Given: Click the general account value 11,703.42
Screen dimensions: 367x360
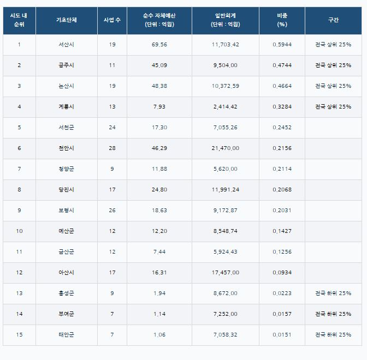Looking at the screenshot, I should [226, 45].
